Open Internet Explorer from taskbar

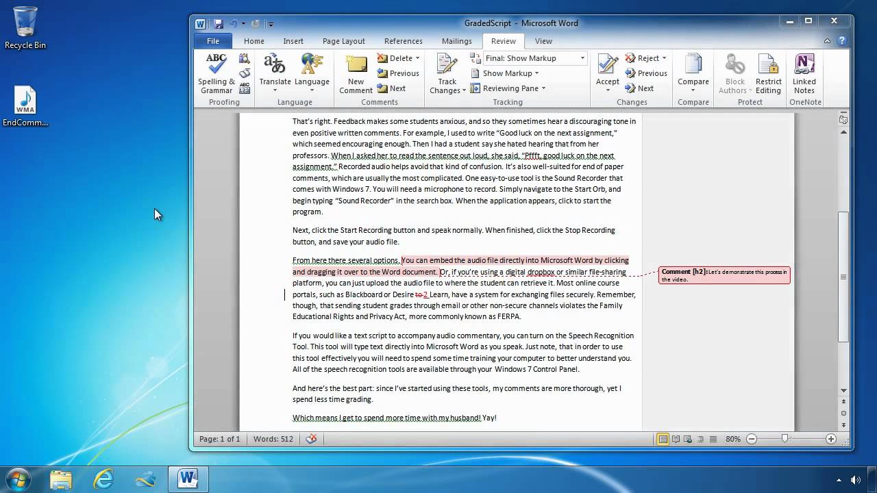(x=103, y=478)
